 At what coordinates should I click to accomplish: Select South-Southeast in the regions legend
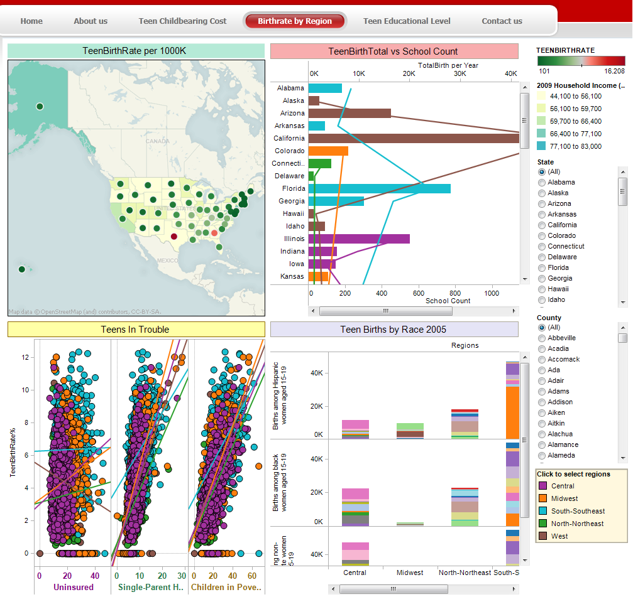click(578, 511)
